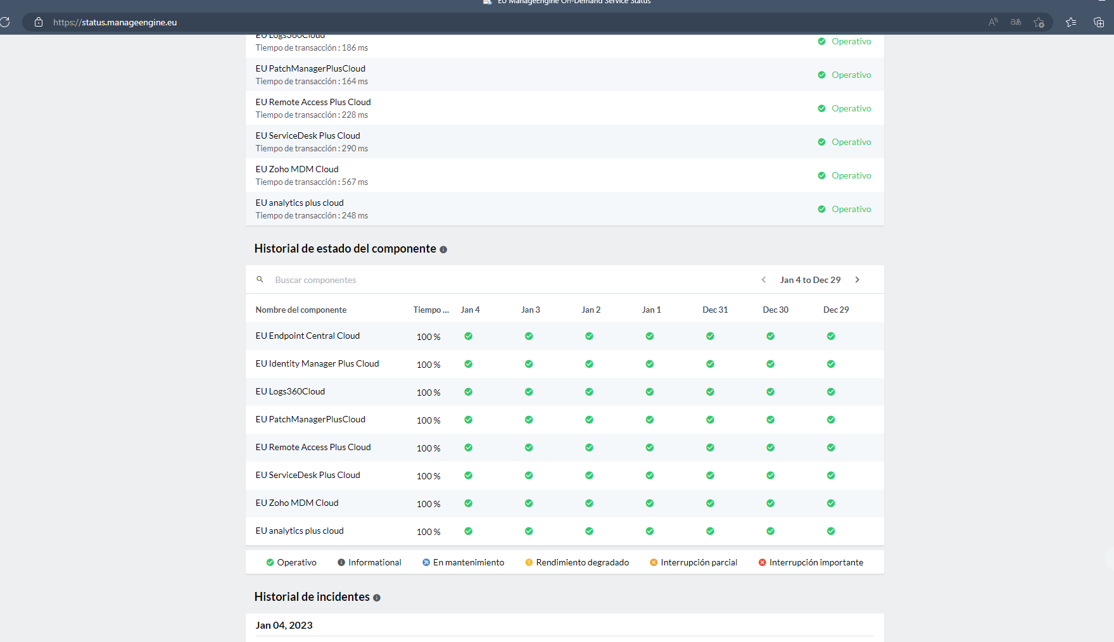This screenshot has height=642, width=1114.
Task: Click the Interrupción importante legend icon
Action: [763, 562]
